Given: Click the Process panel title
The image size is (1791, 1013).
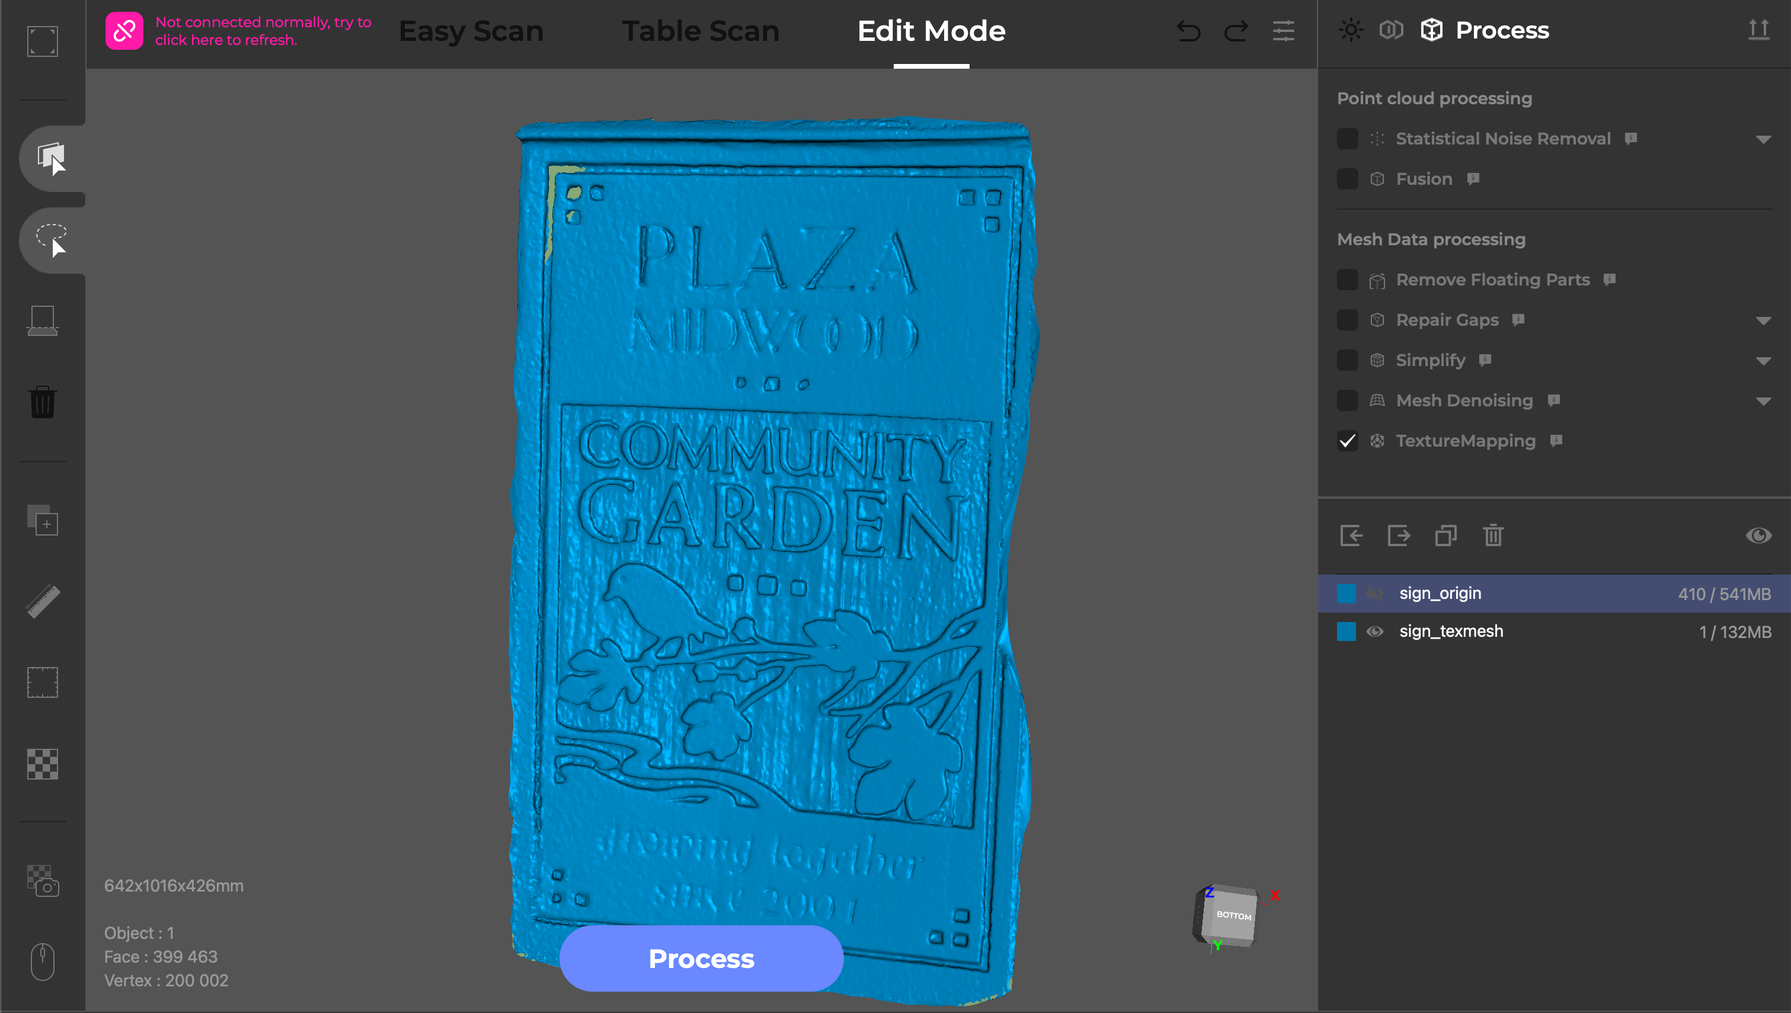Looking at the screenshot, I should tap(1502, 30).
